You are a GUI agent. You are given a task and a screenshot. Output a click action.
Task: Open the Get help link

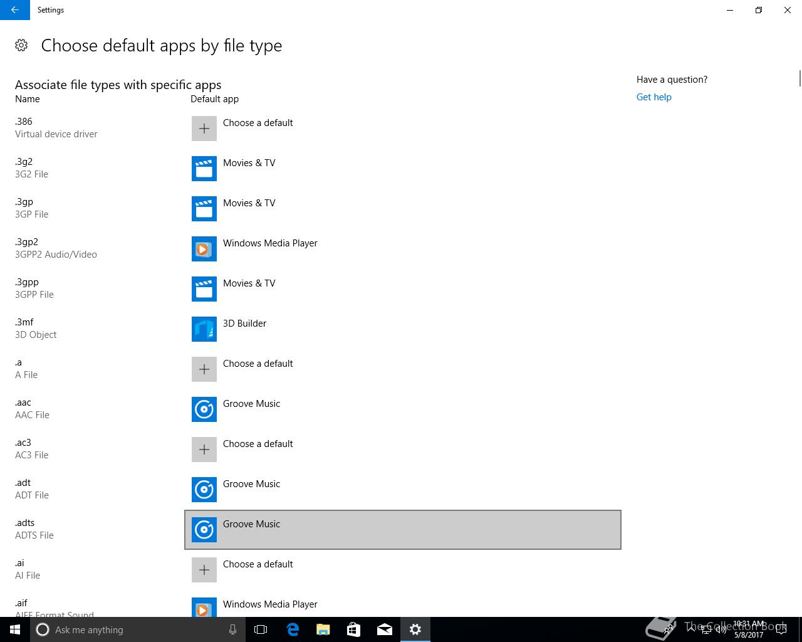click(x=654, y=97)
